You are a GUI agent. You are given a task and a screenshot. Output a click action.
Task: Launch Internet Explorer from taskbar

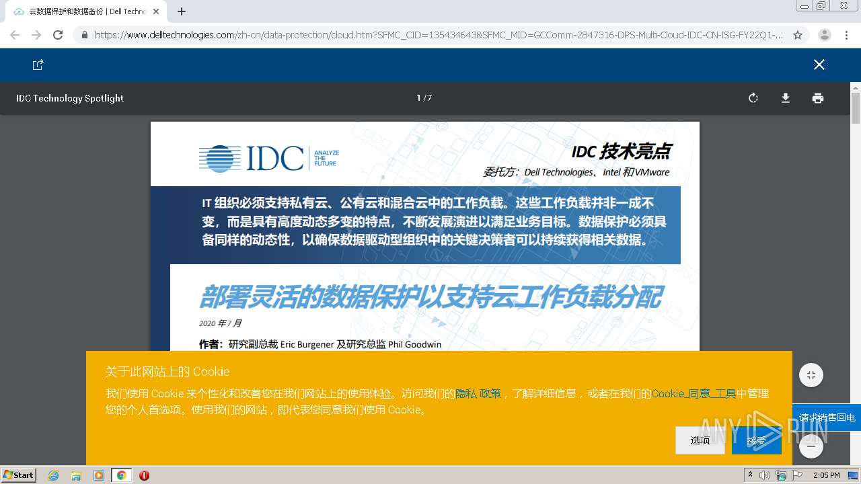pyautogui.click(x=54, y=475)
